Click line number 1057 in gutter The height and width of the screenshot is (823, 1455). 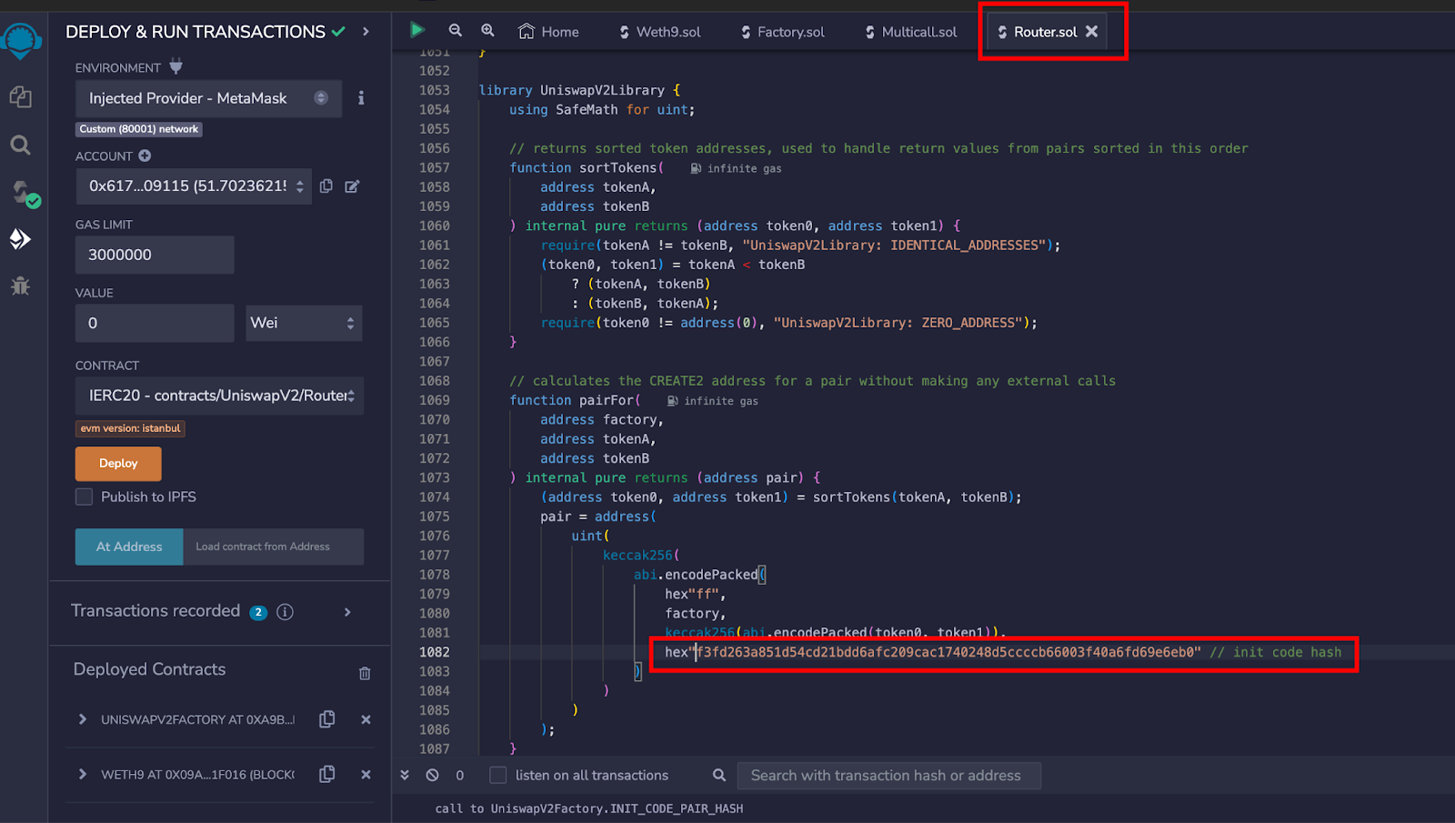click(x=435, y=168)
